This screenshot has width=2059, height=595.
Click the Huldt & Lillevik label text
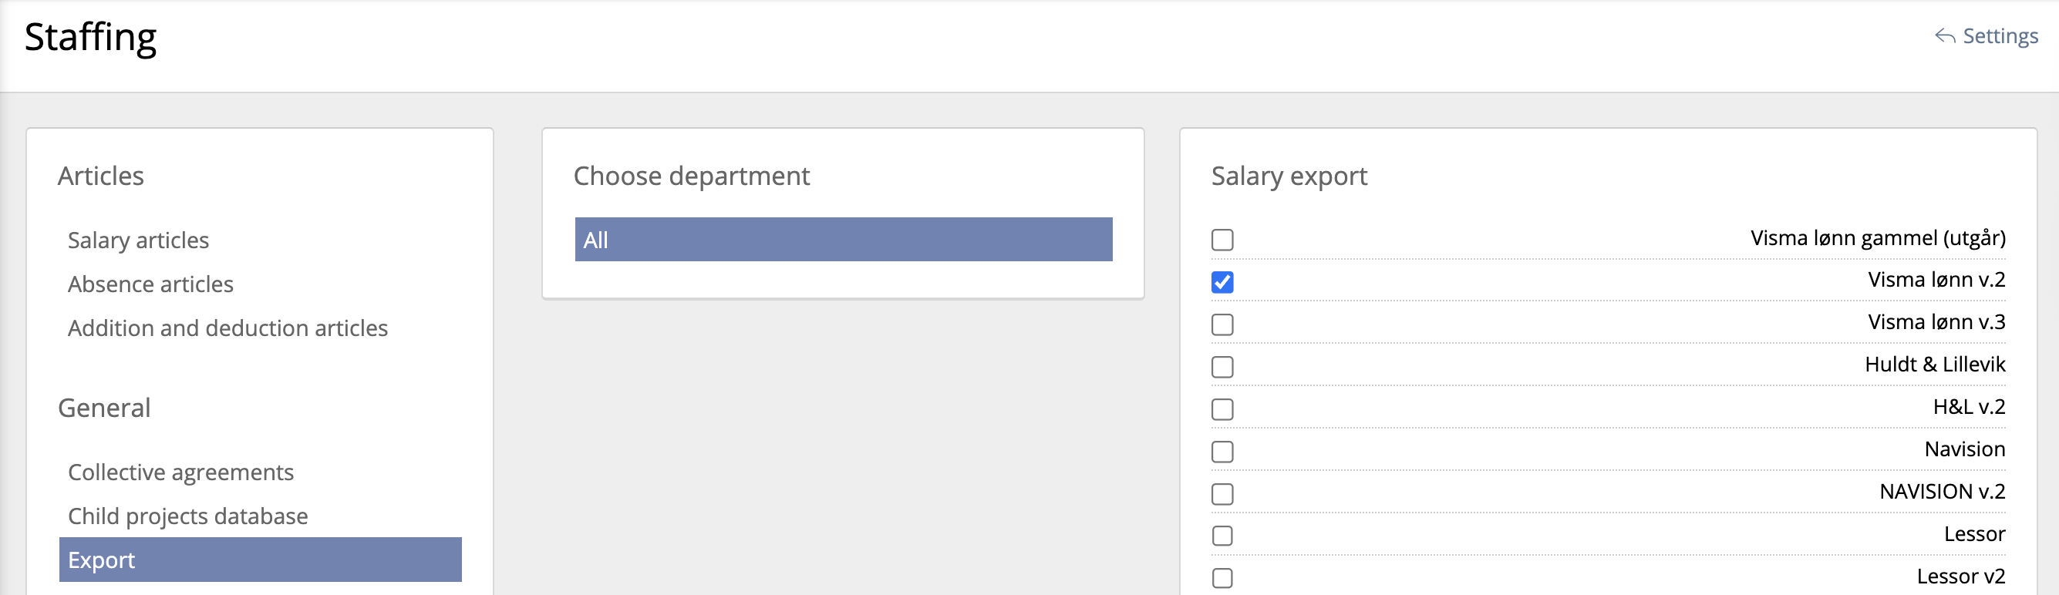click(1934, 365)
